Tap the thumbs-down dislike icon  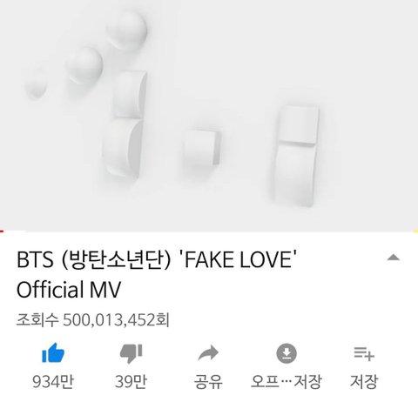coord(131,353)
